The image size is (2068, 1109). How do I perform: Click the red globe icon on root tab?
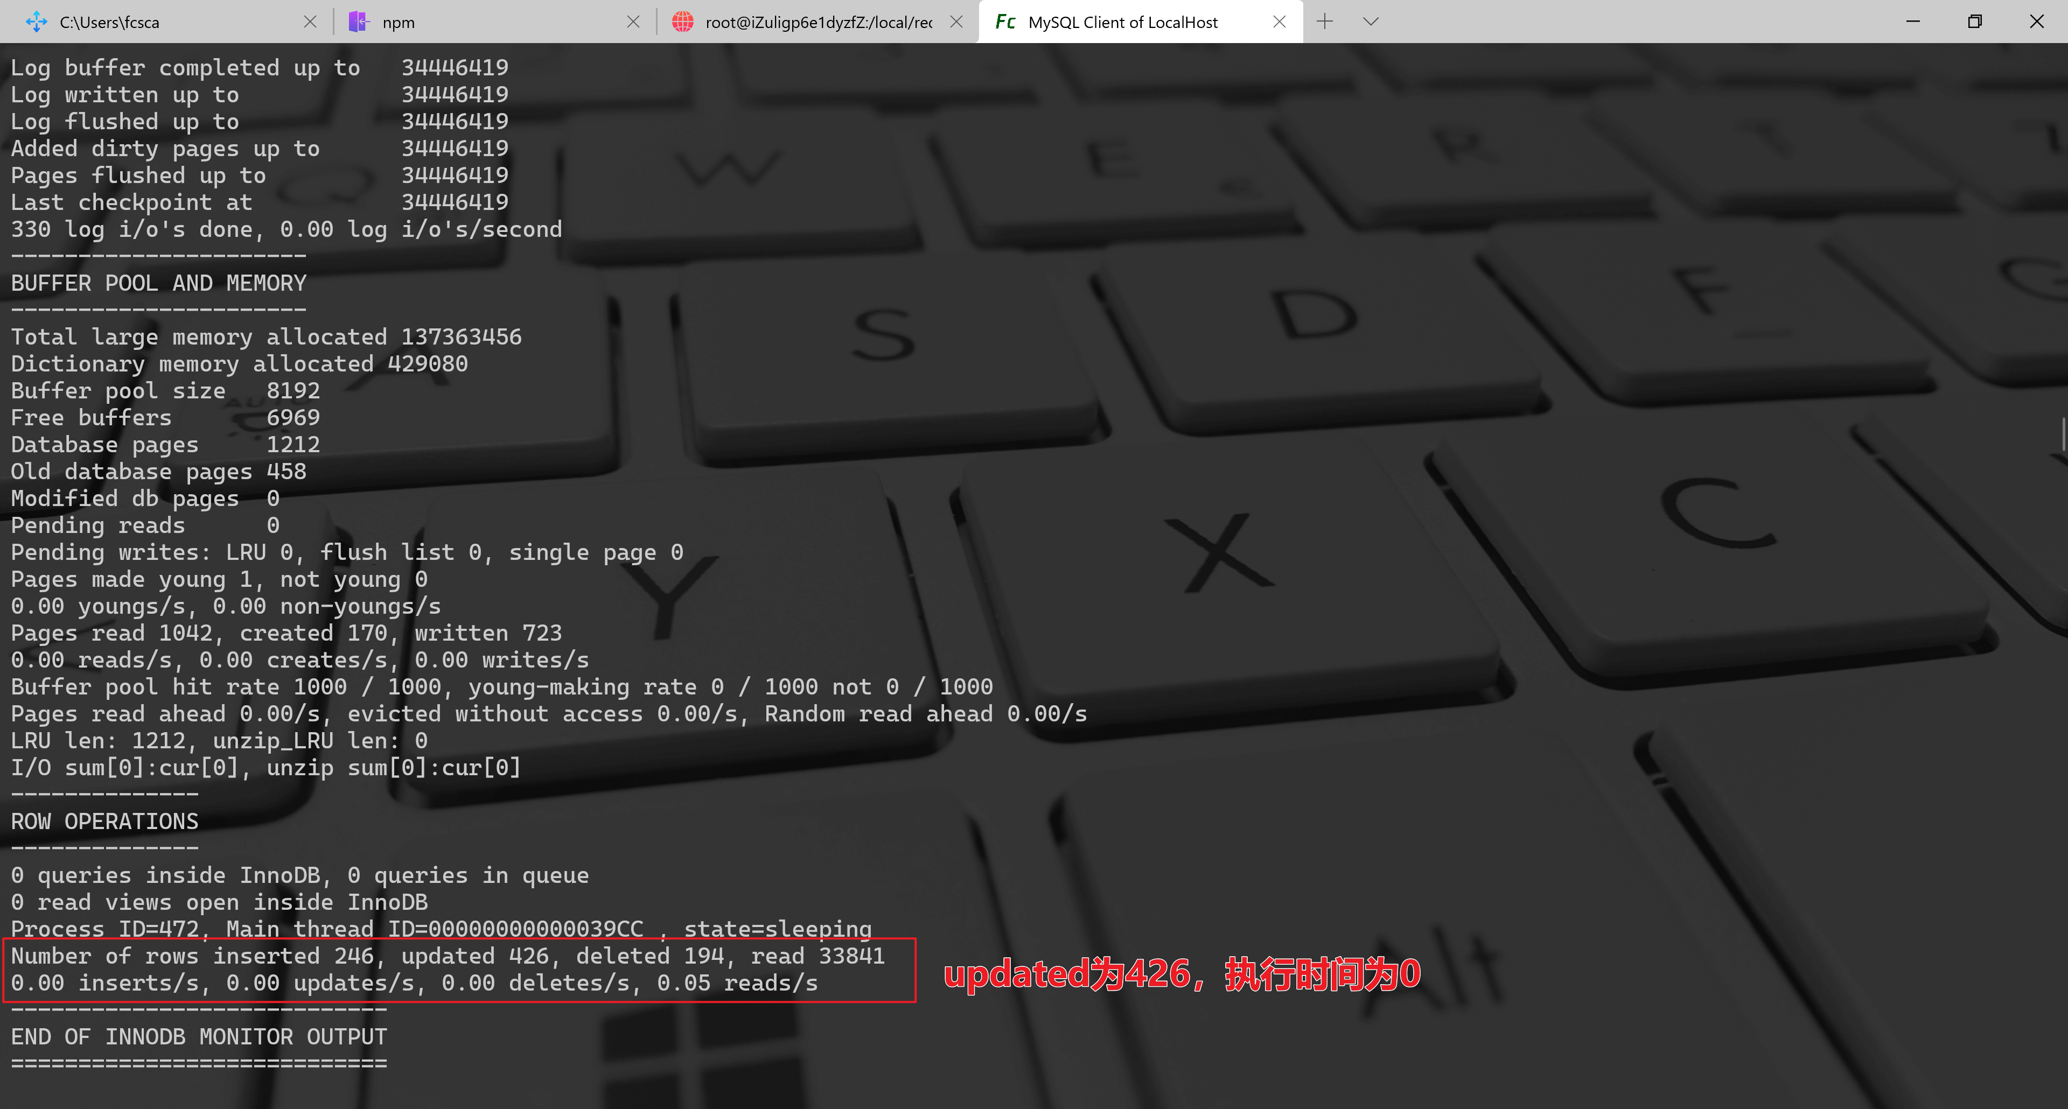click(682, 22)
